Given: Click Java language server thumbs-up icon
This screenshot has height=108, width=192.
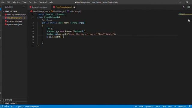Looking at the screenshot, I should 175,106.
